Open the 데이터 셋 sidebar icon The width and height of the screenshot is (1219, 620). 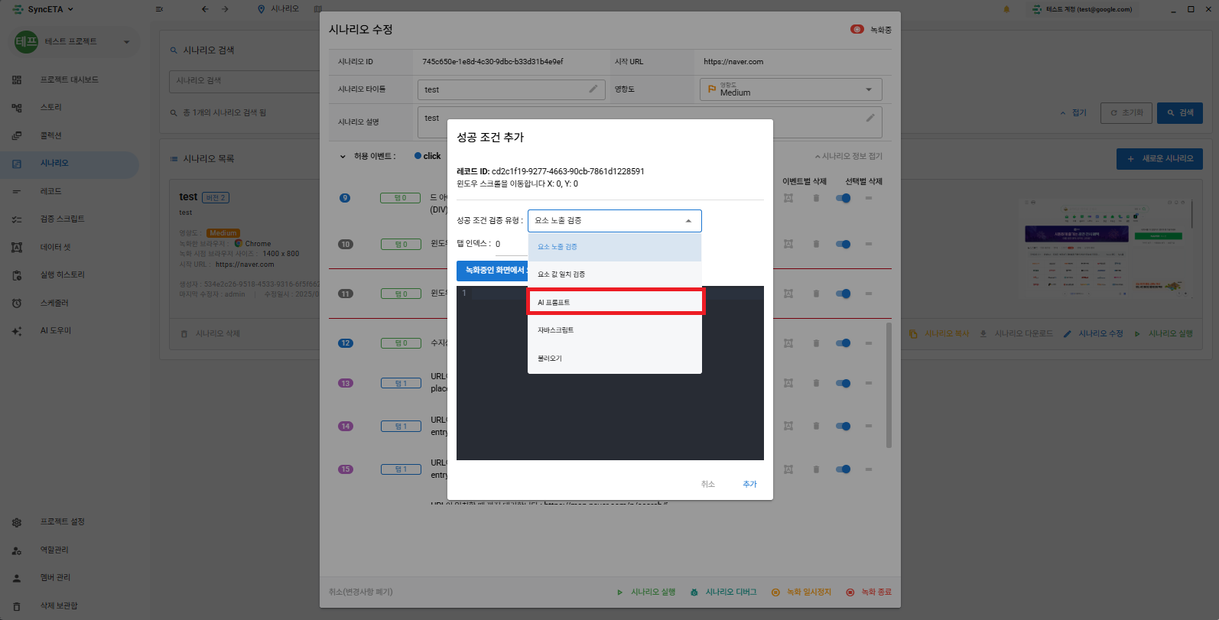coord(17,247)
